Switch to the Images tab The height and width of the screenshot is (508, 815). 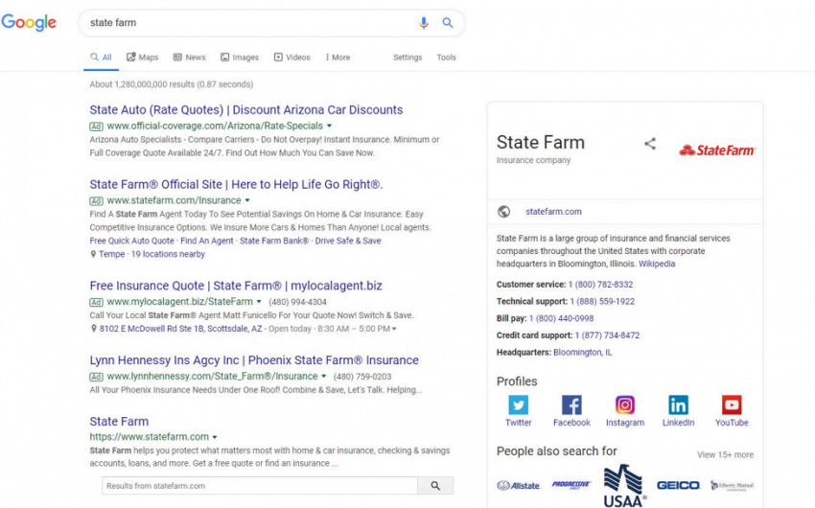[240, 58]
